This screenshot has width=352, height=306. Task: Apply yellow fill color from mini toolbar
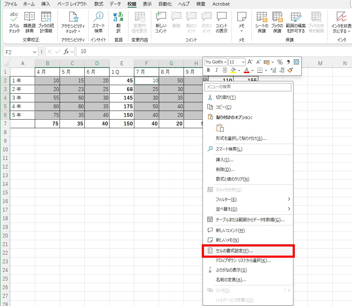[233, 70]
